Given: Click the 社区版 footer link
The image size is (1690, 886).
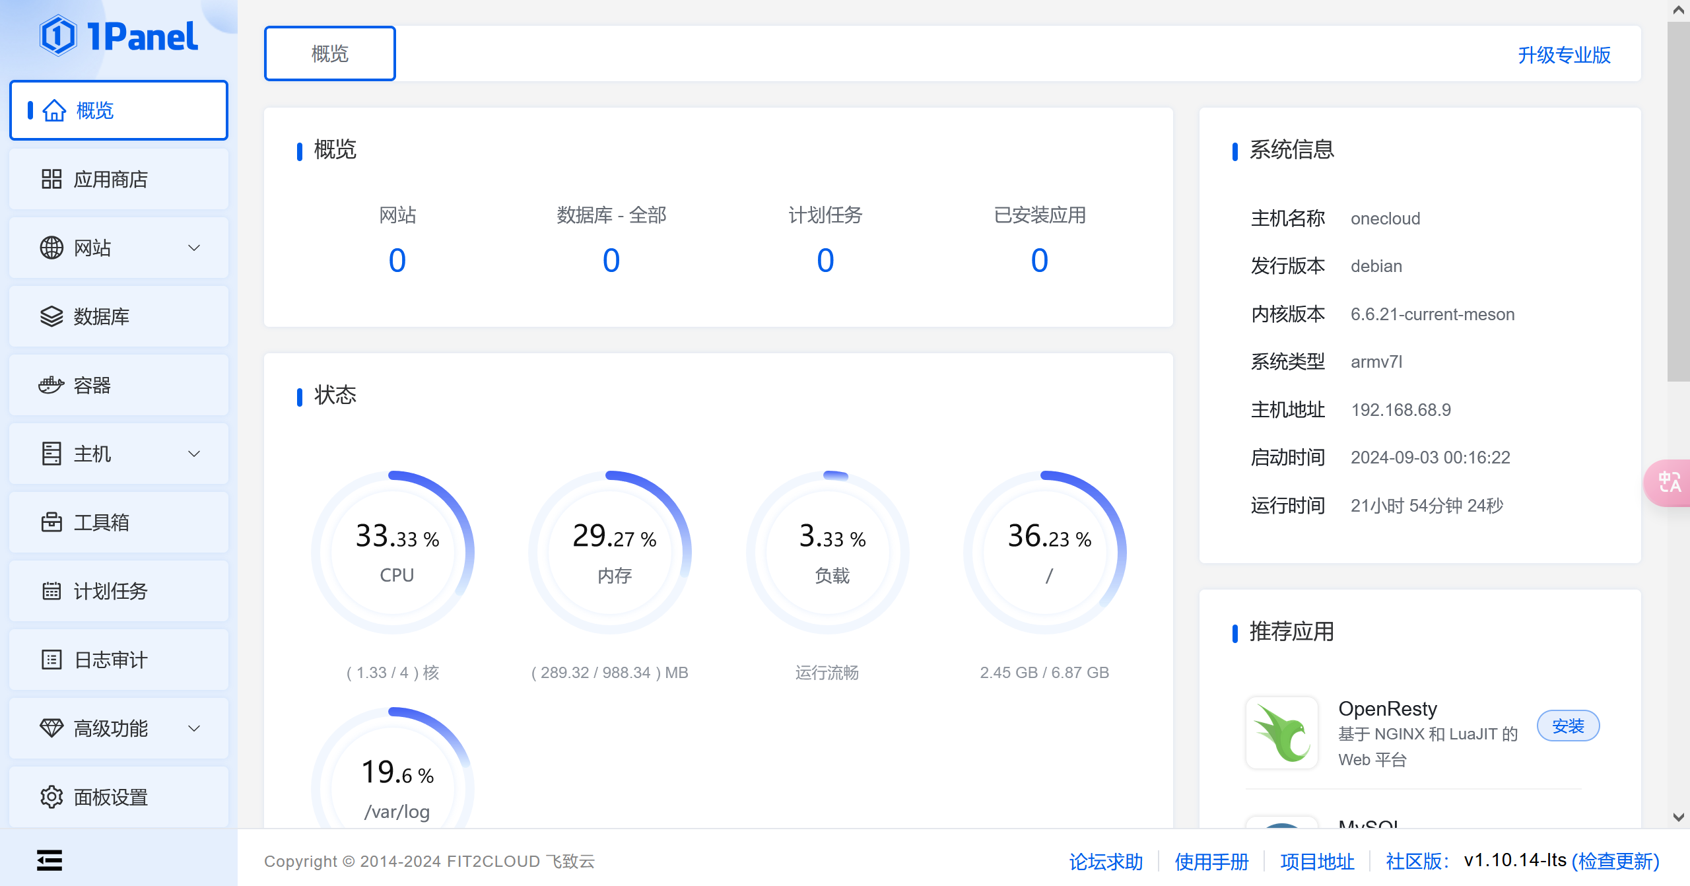Looking at the screenshot, I should tap(1417, 861).
